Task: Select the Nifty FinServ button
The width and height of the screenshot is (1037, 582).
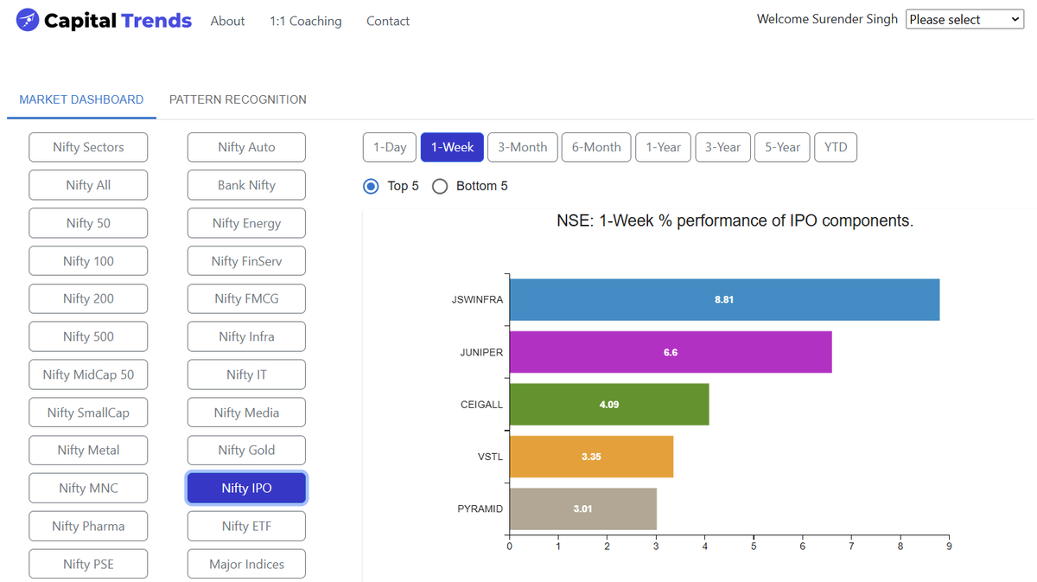Action: coord(246,261)
